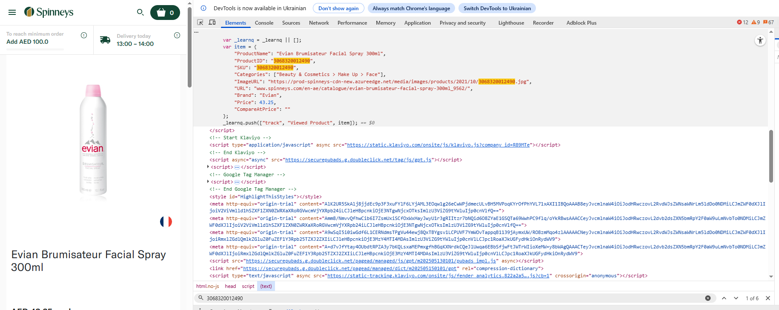779x310 pixels.
Task: Switch to the Memory tab
Action: 386,23
